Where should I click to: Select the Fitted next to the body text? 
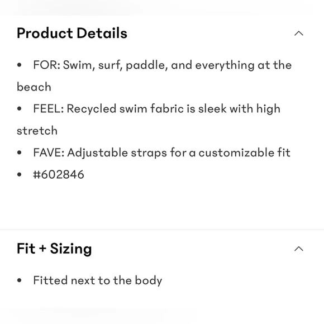(x=98, y=280)
